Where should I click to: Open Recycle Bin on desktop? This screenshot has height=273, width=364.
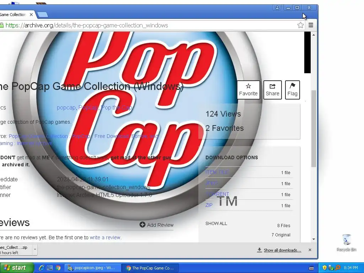(346, 242)
